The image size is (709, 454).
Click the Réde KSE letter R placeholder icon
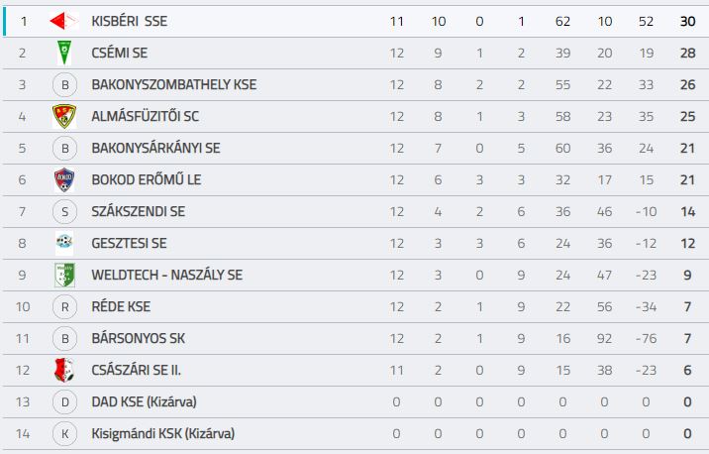64,306
